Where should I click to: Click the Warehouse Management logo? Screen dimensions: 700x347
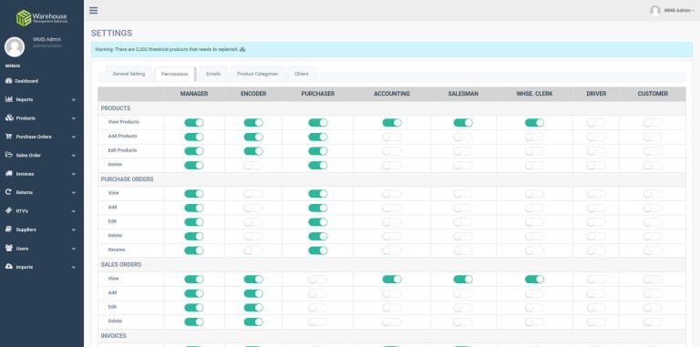coord(42,18)
